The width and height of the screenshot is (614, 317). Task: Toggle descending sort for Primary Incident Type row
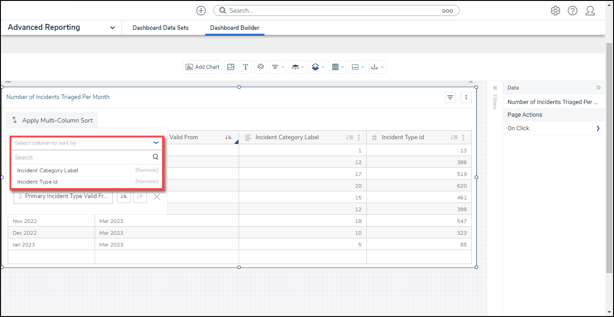140,197
